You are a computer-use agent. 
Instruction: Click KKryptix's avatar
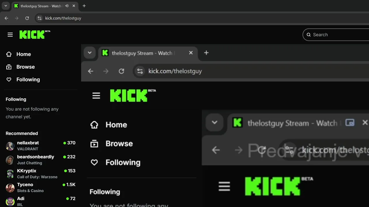coord(10,174)
